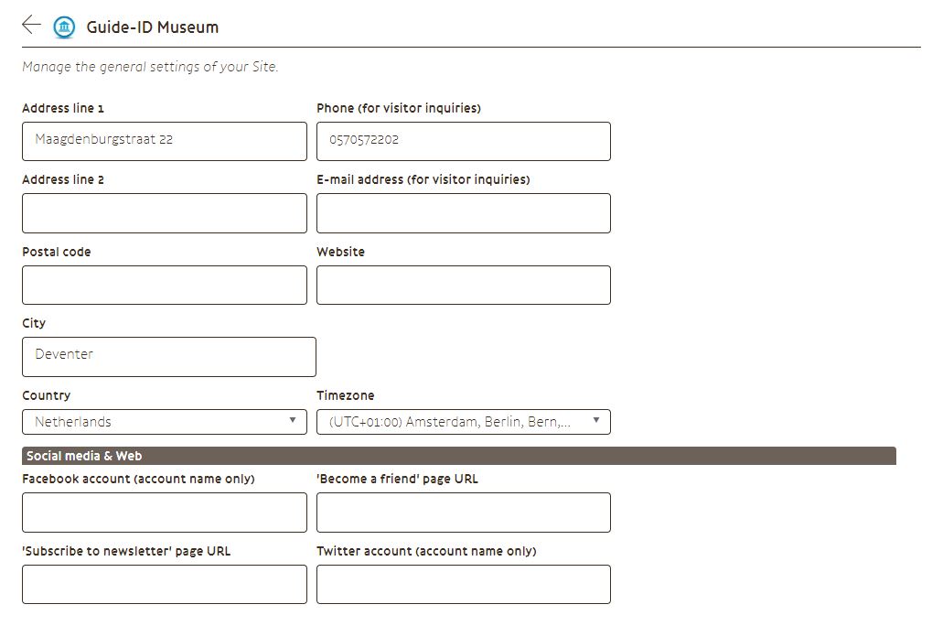The height and width of the screenshot is (626, 932).
Task: Click the E-mail address input field
Action: pos(464,213)
